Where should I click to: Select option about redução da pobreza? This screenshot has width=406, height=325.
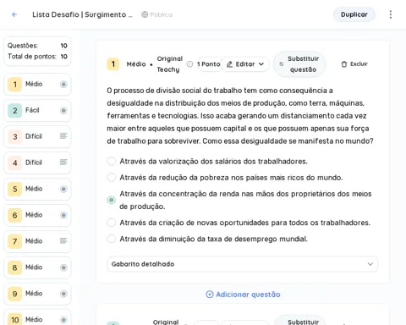(x=112, y=178)
